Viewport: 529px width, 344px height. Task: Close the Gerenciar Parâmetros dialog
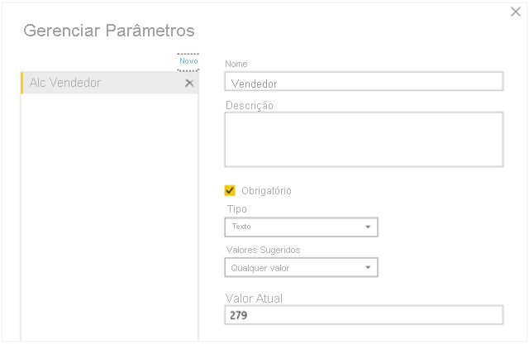click(516, 12)
